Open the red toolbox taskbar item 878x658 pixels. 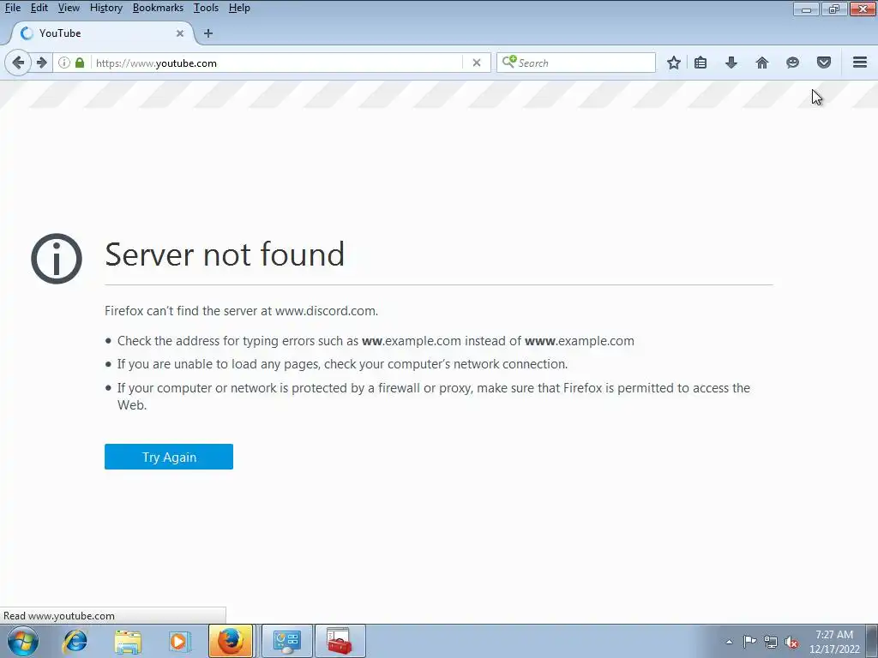tap(340, 641)
